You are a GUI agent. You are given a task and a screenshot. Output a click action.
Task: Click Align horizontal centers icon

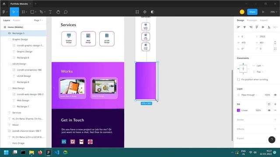coord(245,27)
